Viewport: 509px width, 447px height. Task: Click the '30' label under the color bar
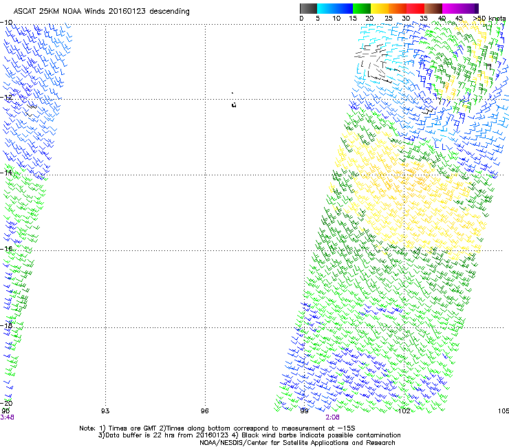[406, 19]
